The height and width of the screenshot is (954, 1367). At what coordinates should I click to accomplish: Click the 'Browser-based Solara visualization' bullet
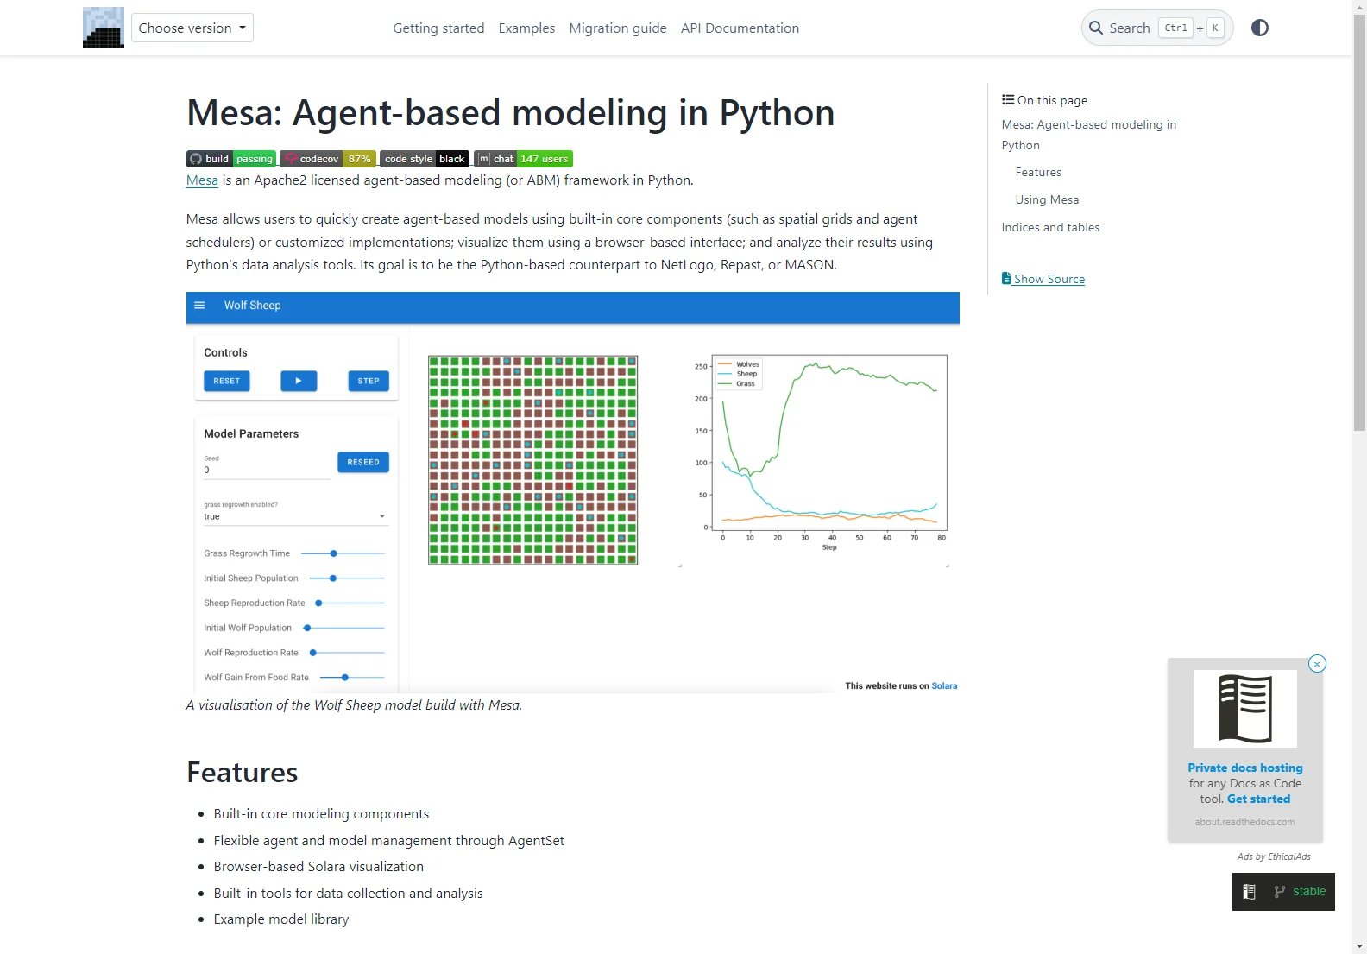[318, 867]
